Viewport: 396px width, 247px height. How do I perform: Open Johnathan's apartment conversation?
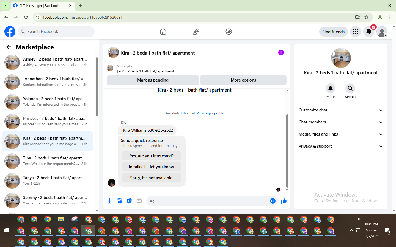(x=47, y=82)
